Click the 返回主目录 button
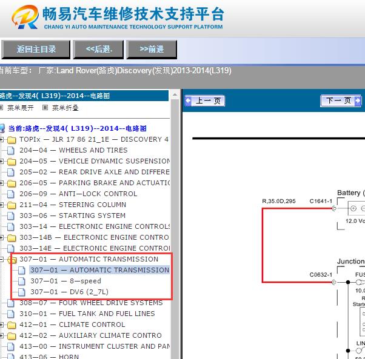Image resolution: width=365 pixels, height=359 pixels. click(36, 50)
